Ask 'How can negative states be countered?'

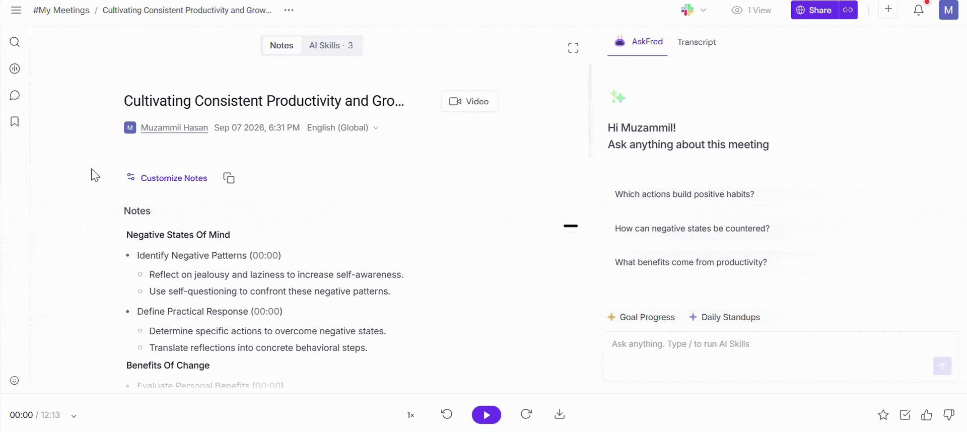pos(692,229)
